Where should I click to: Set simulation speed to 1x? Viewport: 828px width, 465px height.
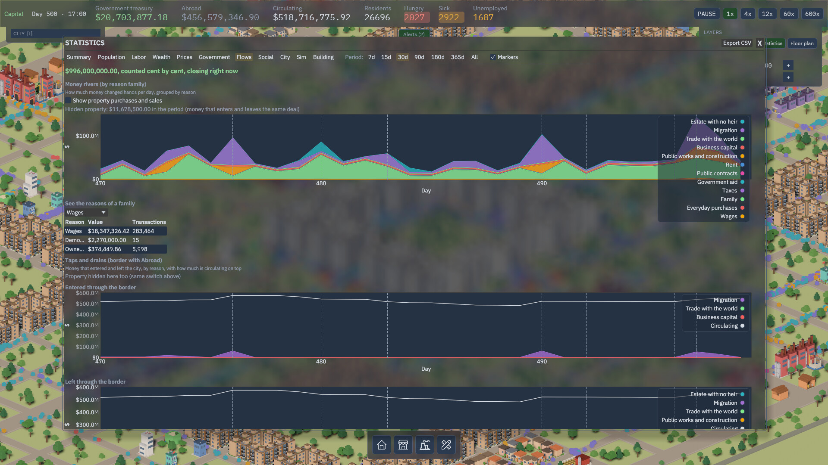[x=730, y=14]
